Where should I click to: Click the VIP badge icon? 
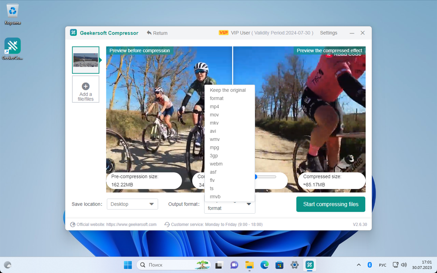(x=223, y=33)
